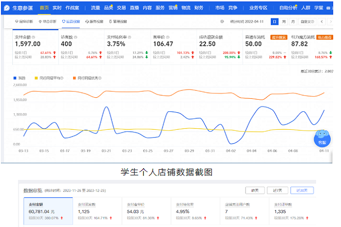Click the help icon next to 访客数
This screenshot has height=227, width=341.
click(x=76, y=37)
